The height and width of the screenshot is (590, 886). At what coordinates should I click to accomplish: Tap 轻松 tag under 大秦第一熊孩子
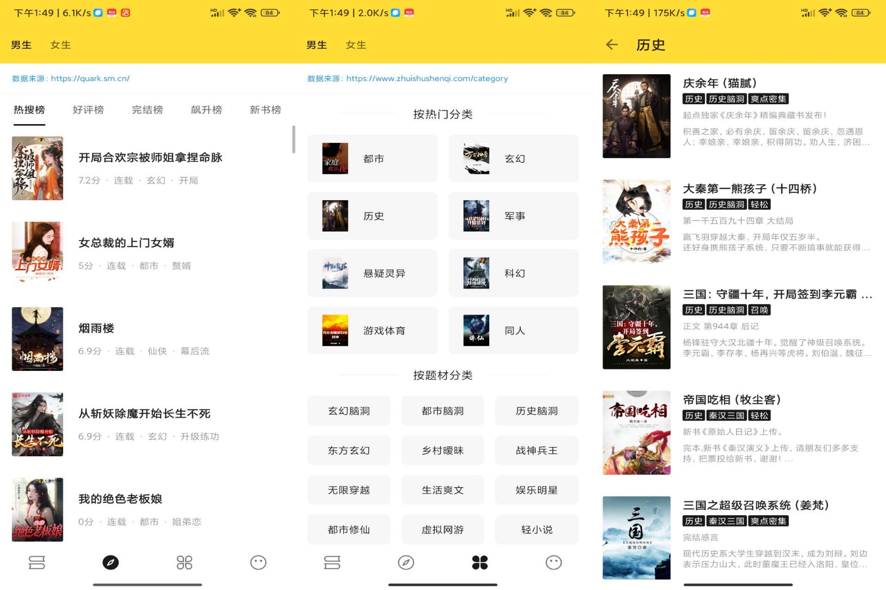pyautogui.click(x=759, y=204)
